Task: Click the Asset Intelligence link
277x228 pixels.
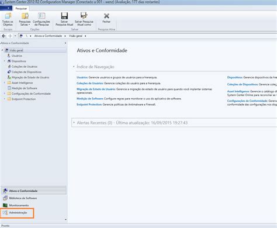Action: coord(238,91)
